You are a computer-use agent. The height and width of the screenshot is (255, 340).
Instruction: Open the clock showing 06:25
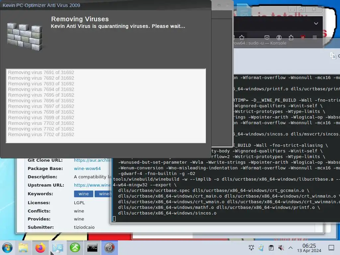click(309, 248)
